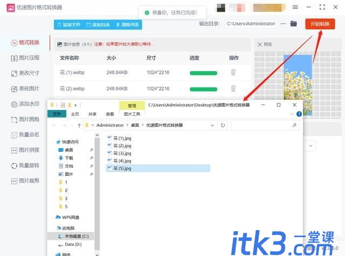Open the 图片工具 ribbon tab
The image size is (345, 256).
click(x=132, y=114)
